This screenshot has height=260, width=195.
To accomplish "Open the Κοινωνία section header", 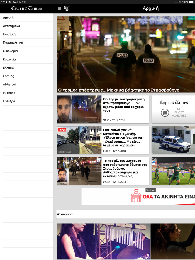I will point(126,214).
